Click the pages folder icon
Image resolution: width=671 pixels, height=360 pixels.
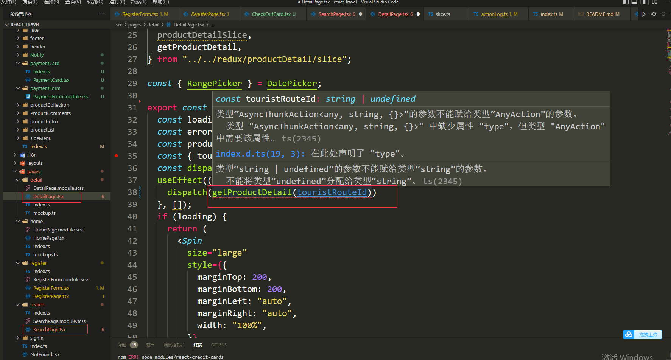(x=22, y=171)
